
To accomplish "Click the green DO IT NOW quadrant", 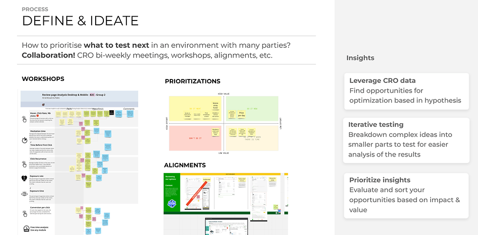I will tap(252, 109).
